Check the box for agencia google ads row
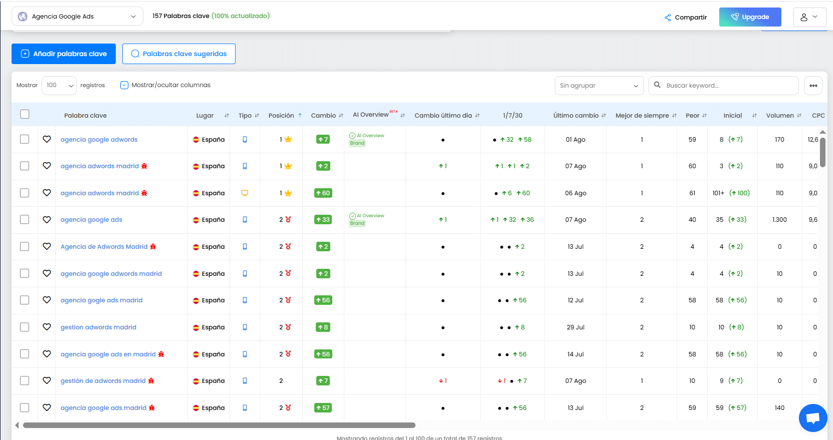Screen dimensions: 833x440 pos(25,220)
